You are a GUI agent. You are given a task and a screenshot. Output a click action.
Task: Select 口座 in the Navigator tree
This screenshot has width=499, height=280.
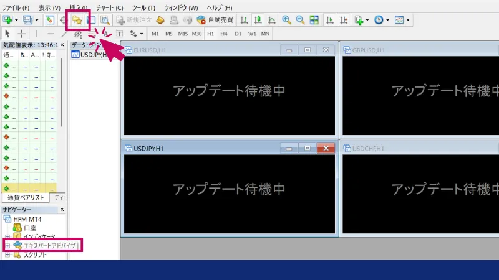[x=29, y=228]
